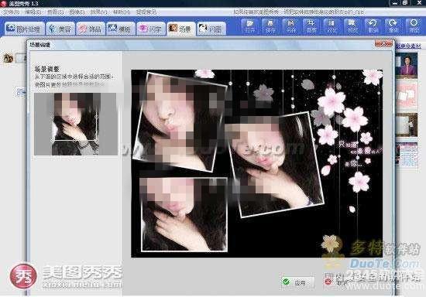Switch to the 美容 tab

[60, 29]
